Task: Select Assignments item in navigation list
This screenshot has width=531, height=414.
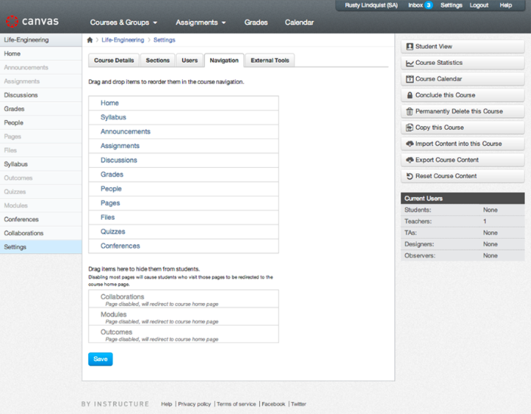Action: (x=184, y=146)
